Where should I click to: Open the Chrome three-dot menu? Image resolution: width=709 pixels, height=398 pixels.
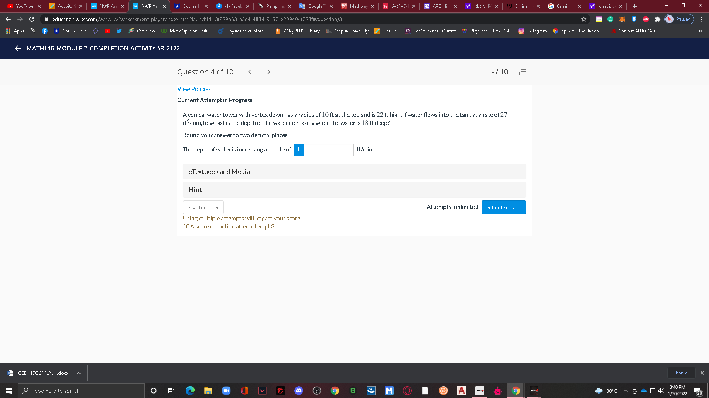click(x=701, y=19)
